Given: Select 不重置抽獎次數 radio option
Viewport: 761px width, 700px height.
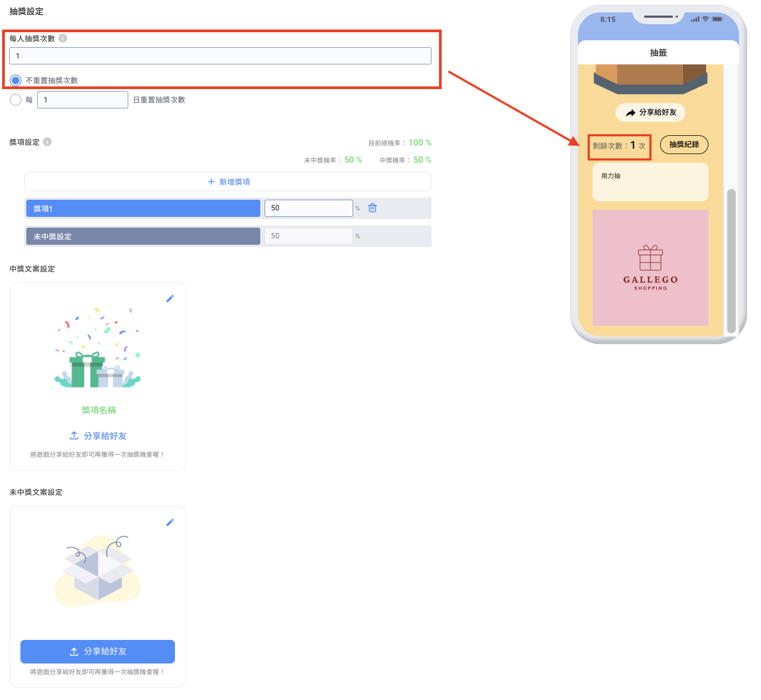Looking at the screenshot, I should click(16, 81).
